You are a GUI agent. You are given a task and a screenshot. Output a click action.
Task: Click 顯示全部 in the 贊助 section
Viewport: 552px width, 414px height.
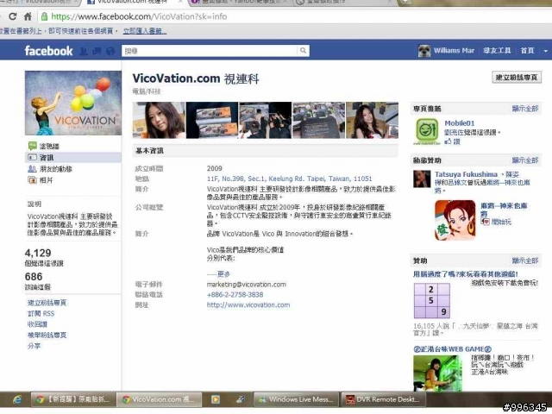(x=525, y=260)
